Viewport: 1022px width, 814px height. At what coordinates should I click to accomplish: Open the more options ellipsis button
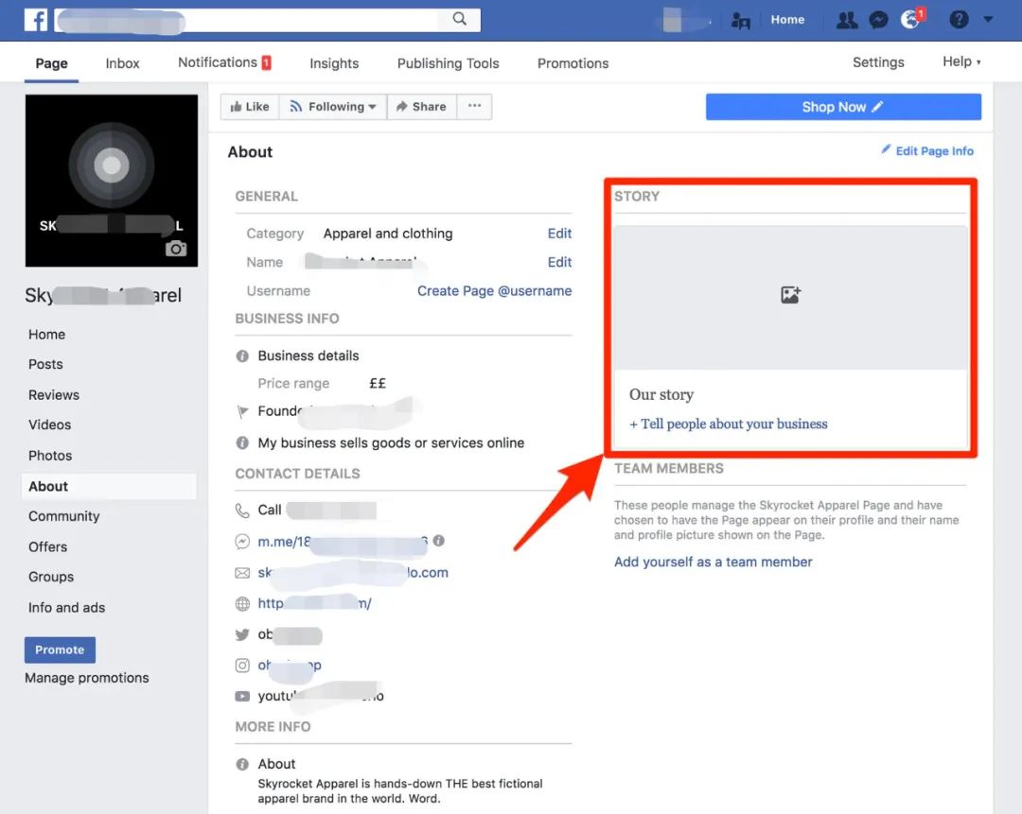pos(474,106)
